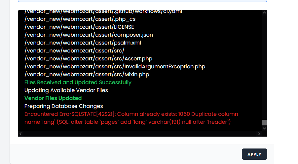
Task: Click the 'Updating Available Vendor Files' line
Action: pyautogui.click(x=66, y=90)
